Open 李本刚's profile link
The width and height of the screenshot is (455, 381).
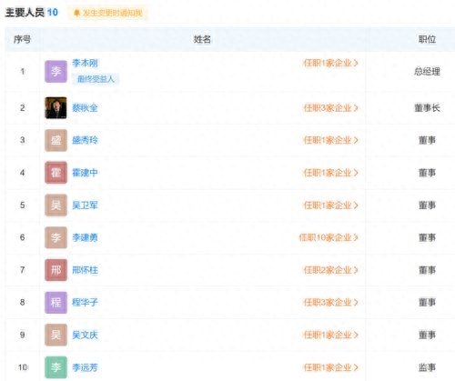(x=85, y=63)
